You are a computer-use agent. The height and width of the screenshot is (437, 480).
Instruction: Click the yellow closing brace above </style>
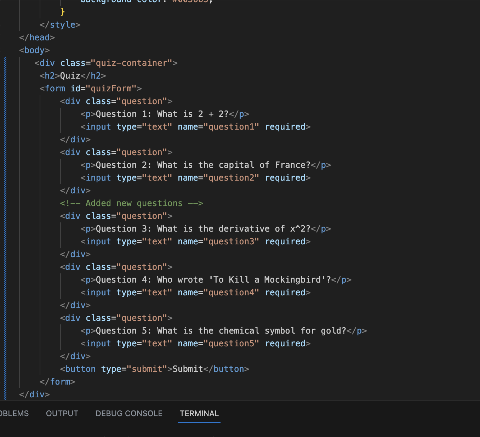click(63, 12)
